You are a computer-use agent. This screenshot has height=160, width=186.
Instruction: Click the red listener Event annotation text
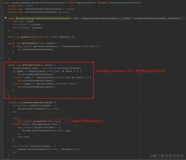coord(87,121)
